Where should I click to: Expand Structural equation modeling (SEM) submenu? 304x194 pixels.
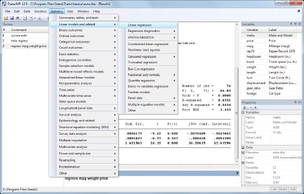click(84, 127)
